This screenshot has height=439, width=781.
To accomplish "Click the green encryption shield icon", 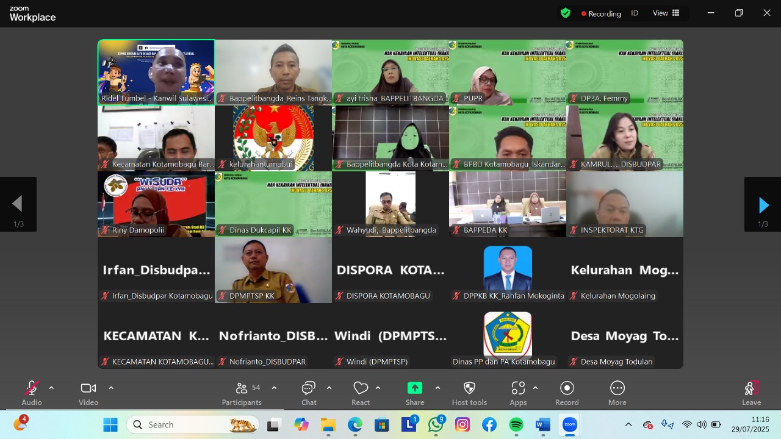I will [x=566, y=13].
